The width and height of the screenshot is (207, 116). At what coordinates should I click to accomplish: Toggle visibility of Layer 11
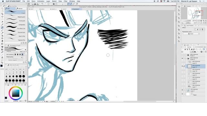coord(182,66)
